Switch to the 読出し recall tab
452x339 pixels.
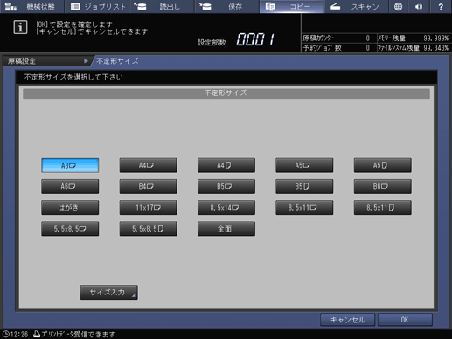coord(162,6)
